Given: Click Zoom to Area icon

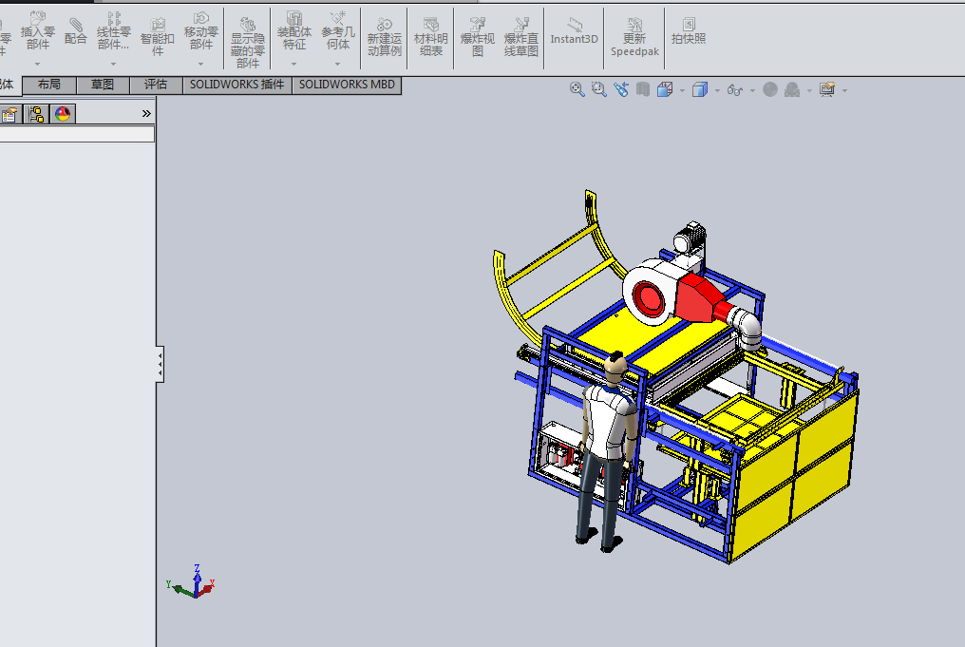Looking at the screenshot, I should point(598,90).
